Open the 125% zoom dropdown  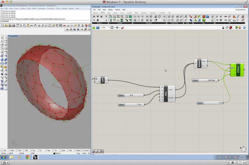[109, 28]
